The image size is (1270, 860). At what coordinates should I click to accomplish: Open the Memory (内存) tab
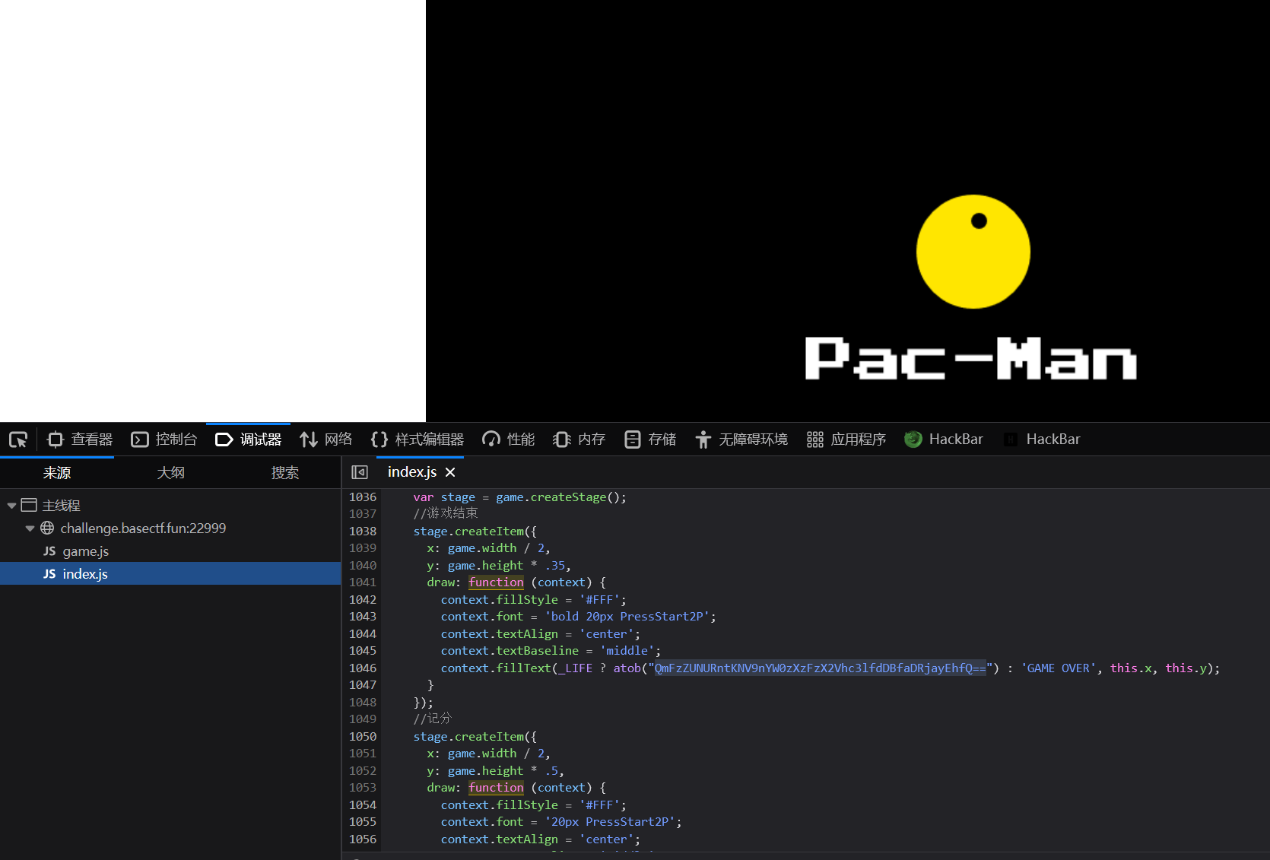(579, 440)
